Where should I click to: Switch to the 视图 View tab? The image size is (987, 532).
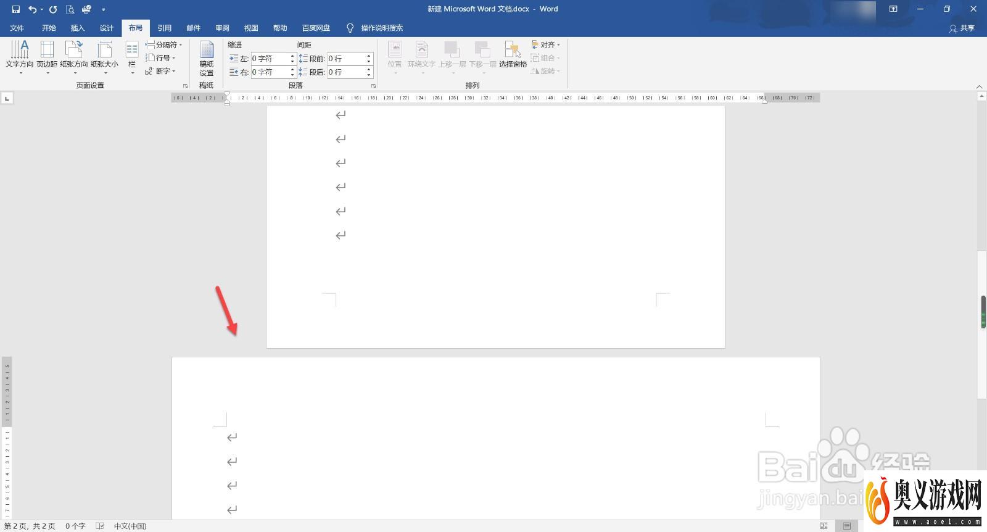pos(251,28)
